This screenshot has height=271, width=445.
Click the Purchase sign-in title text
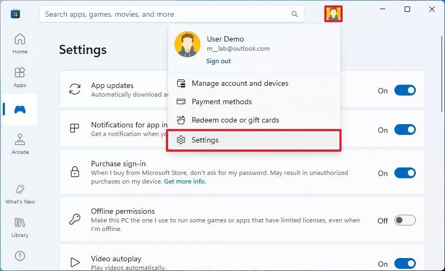[x=119, y=164]
